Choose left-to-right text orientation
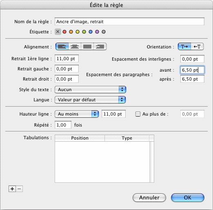This screenshot has width=213, height=210. click(184, 47)
